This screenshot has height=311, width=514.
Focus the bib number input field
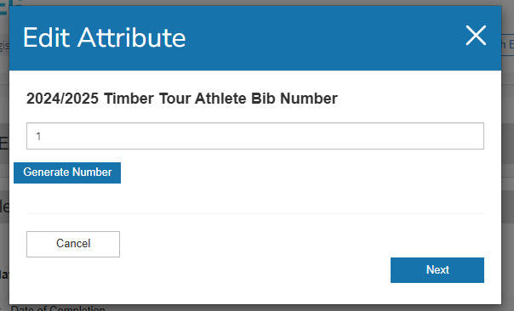click(x=255, y=136)
